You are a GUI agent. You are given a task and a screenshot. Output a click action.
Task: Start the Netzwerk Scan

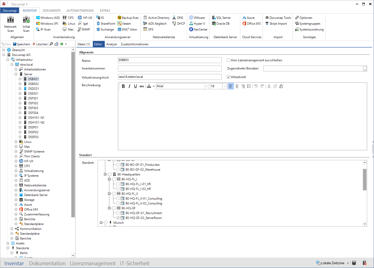click(x=10, y=24)
